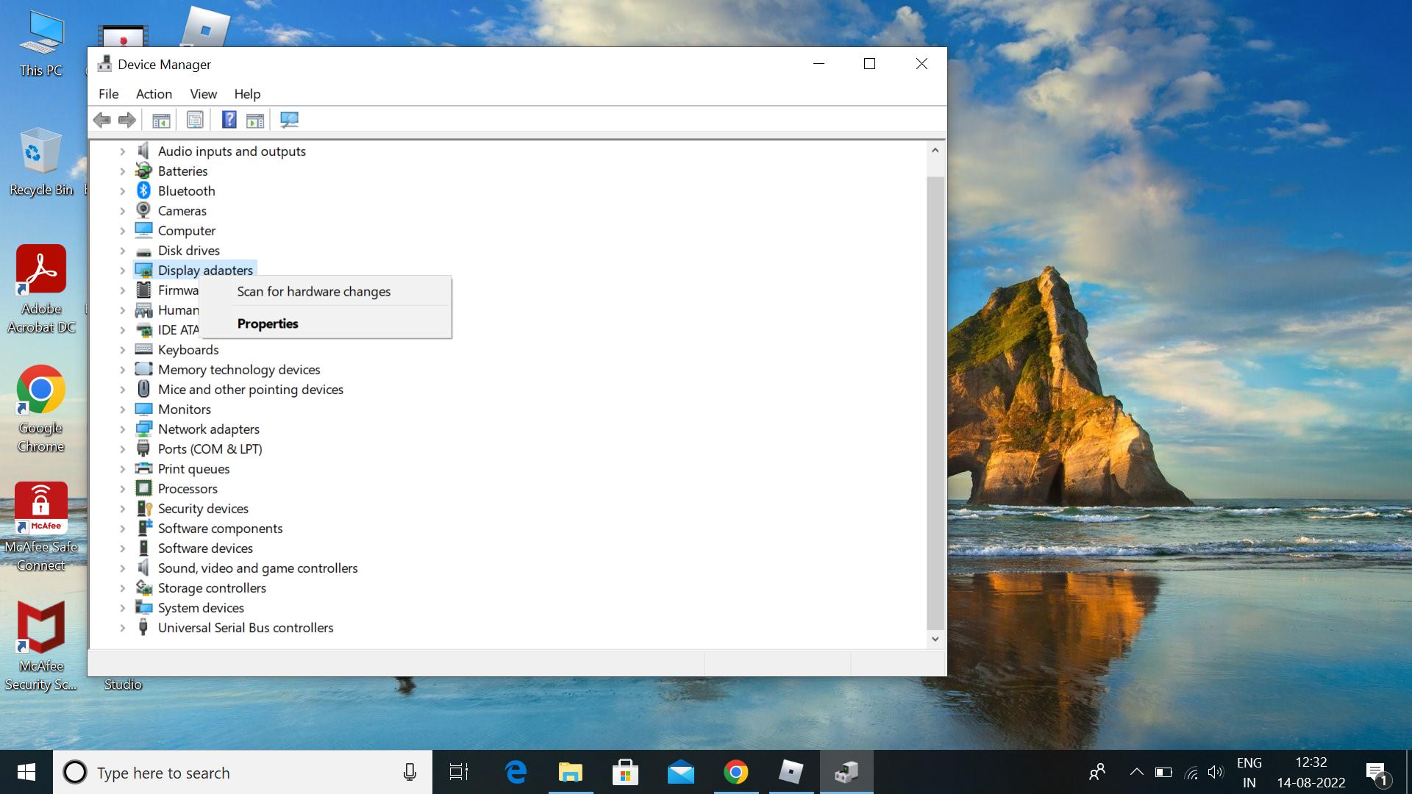
Task: Select Software devices label
Action: pyautogui.click(x=205, y=548)
